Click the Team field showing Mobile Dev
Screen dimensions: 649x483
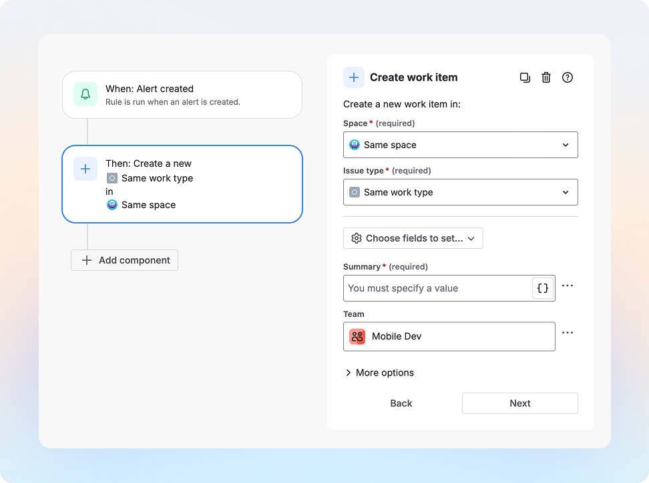[449, 337]
